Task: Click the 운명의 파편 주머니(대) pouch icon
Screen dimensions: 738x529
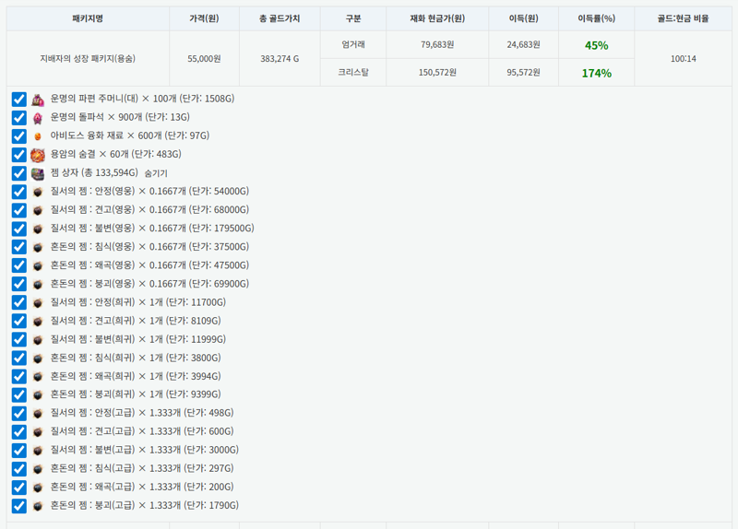Action: (x=38, y=100)
